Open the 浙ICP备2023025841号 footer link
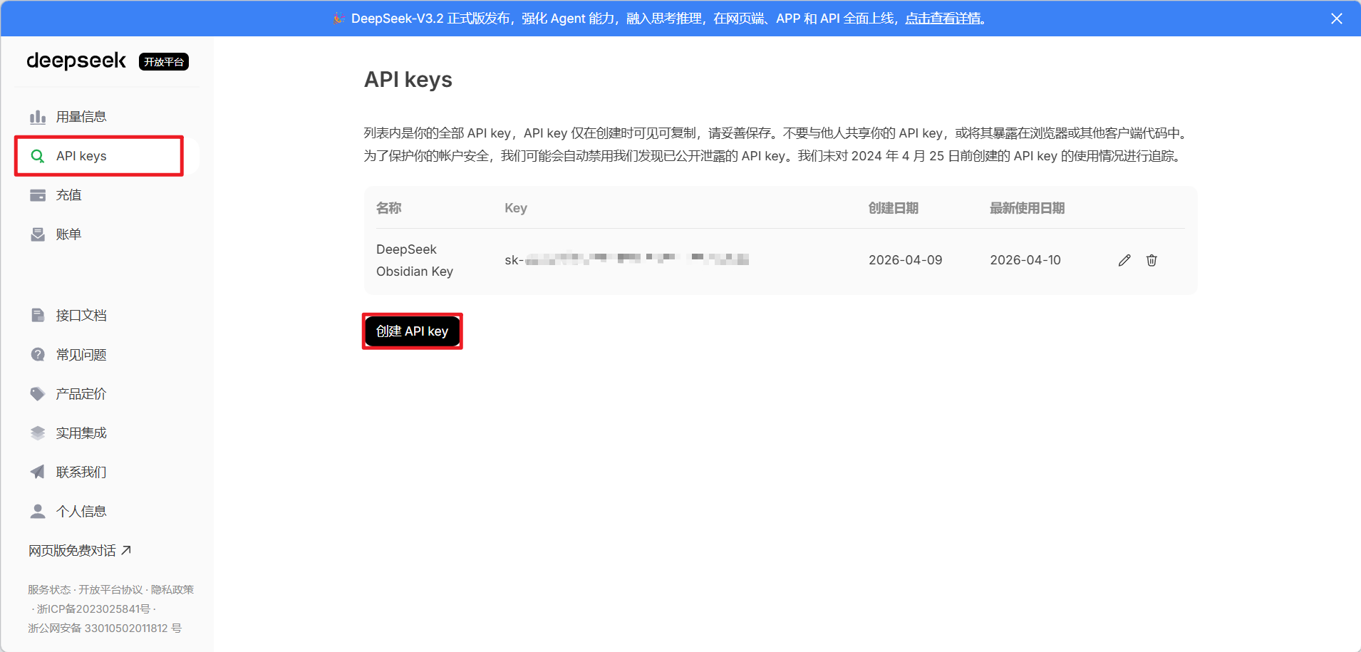Screen dimensions: 1361x652 pyautogui.click(x=93, y=609)
